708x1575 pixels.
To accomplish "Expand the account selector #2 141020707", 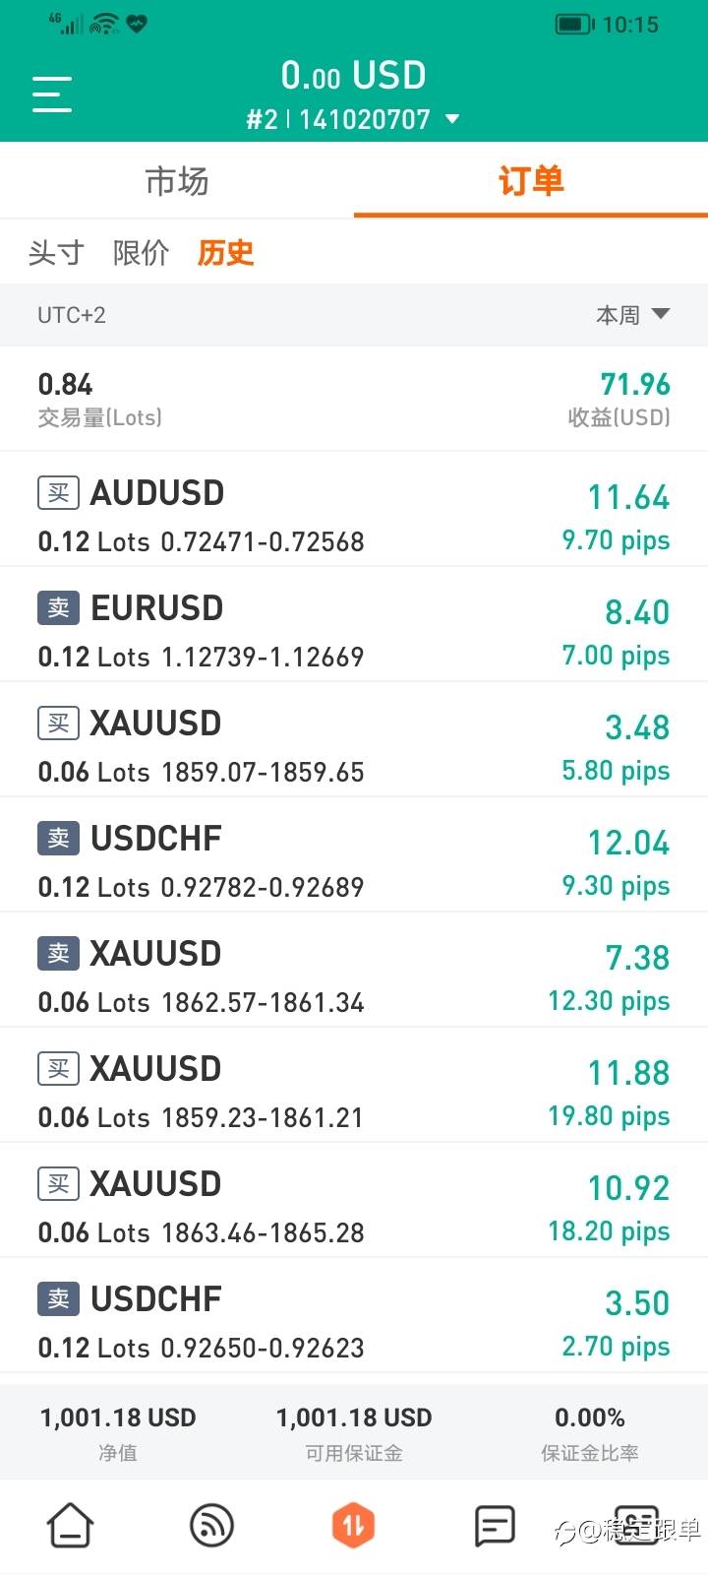I will coord(353,119).
